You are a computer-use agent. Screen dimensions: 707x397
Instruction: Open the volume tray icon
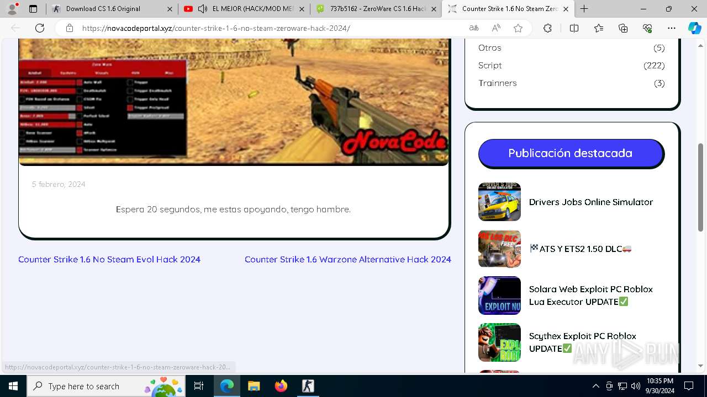[x=636, y=386]
